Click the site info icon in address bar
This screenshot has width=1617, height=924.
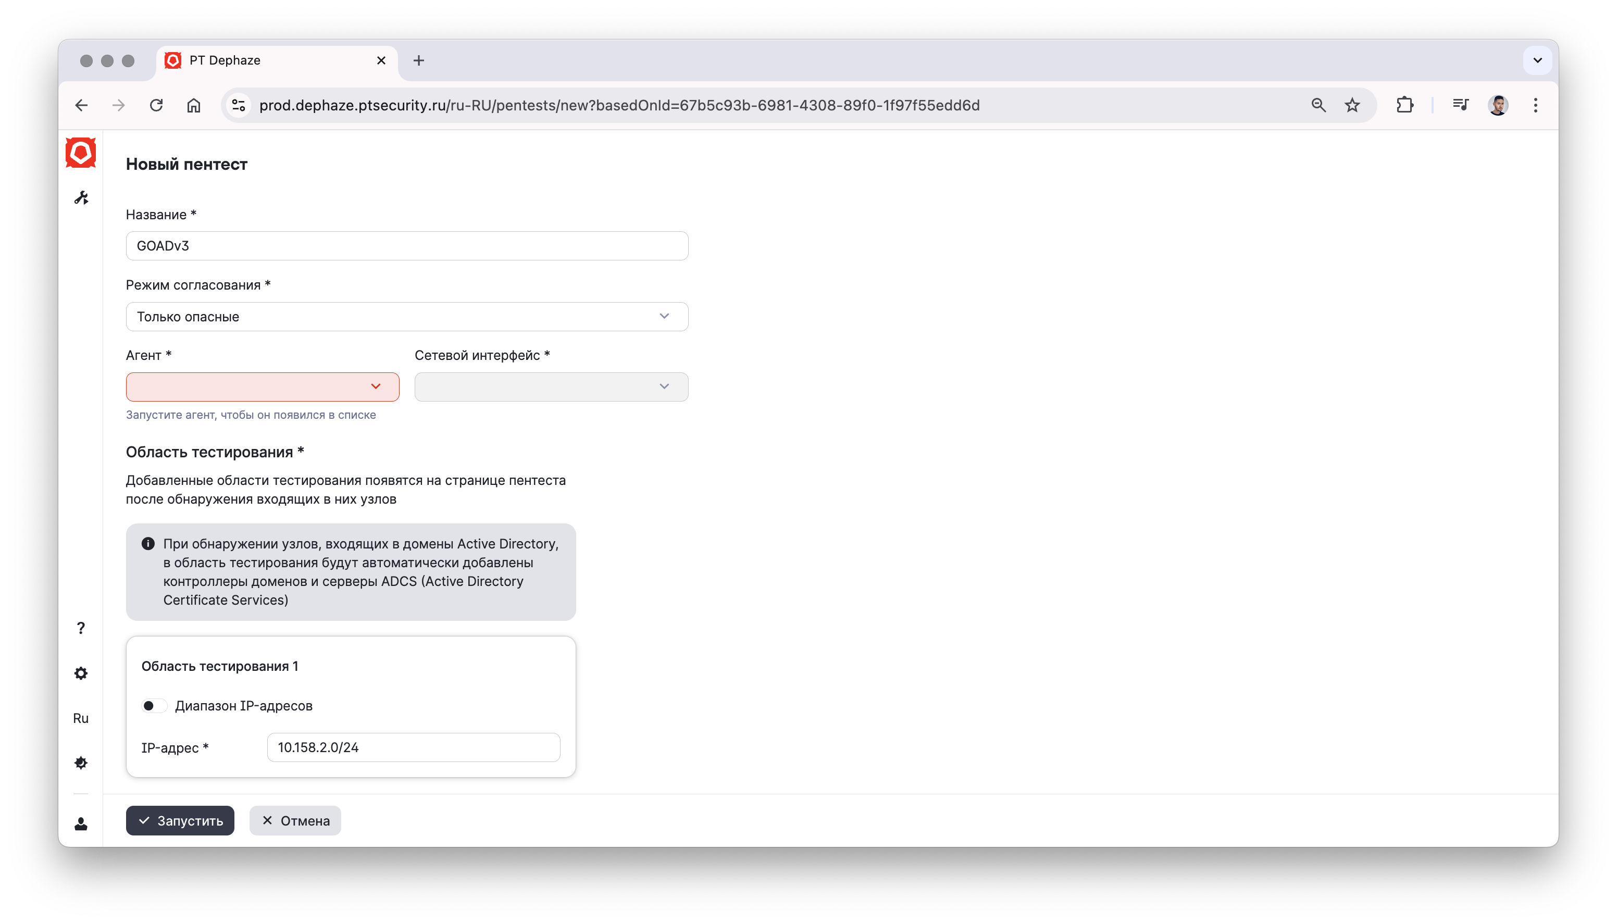click(x=239, y=105)
